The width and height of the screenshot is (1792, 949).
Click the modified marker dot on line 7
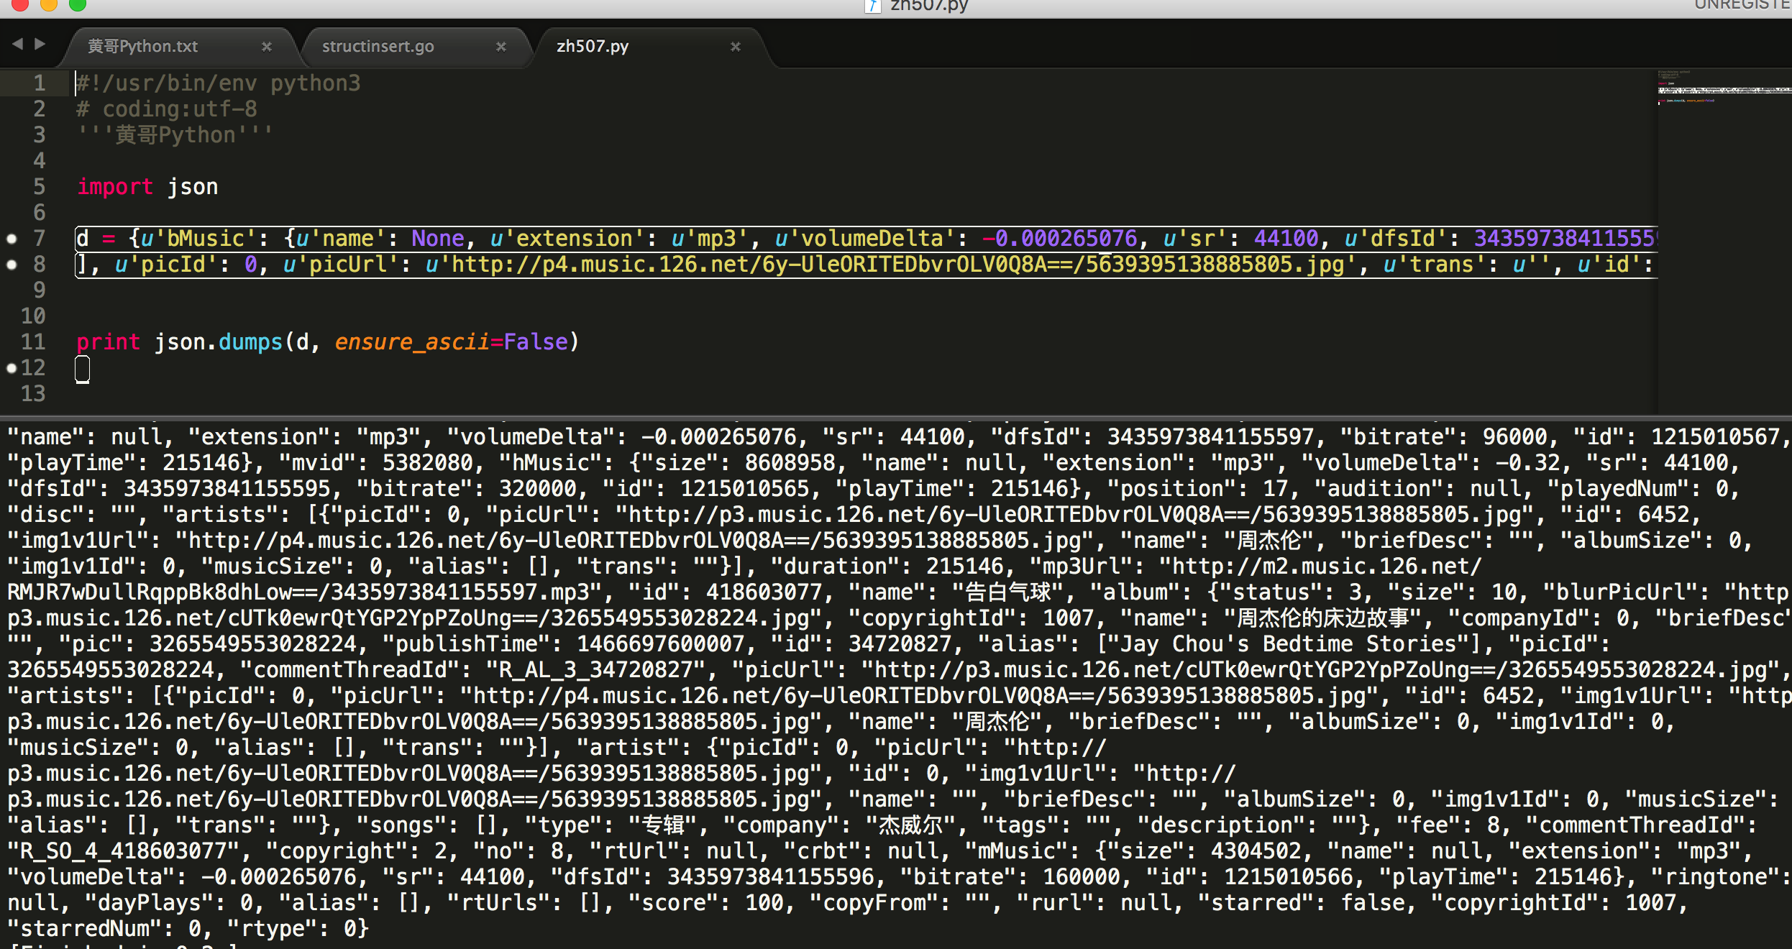click(12, 239)
